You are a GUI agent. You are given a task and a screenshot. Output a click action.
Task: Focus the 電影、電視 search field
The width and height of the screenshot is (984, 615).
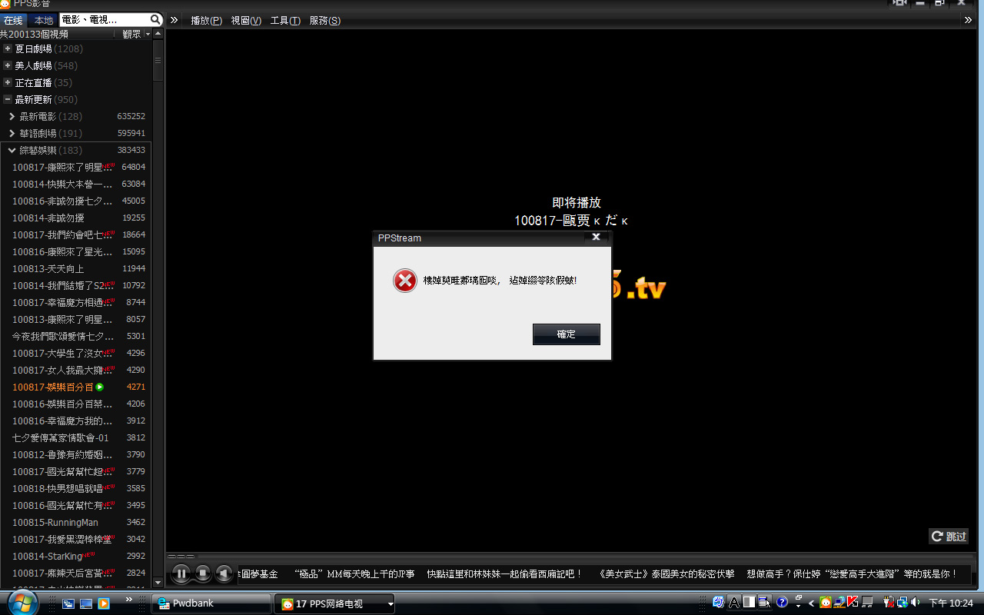(105, 19)
